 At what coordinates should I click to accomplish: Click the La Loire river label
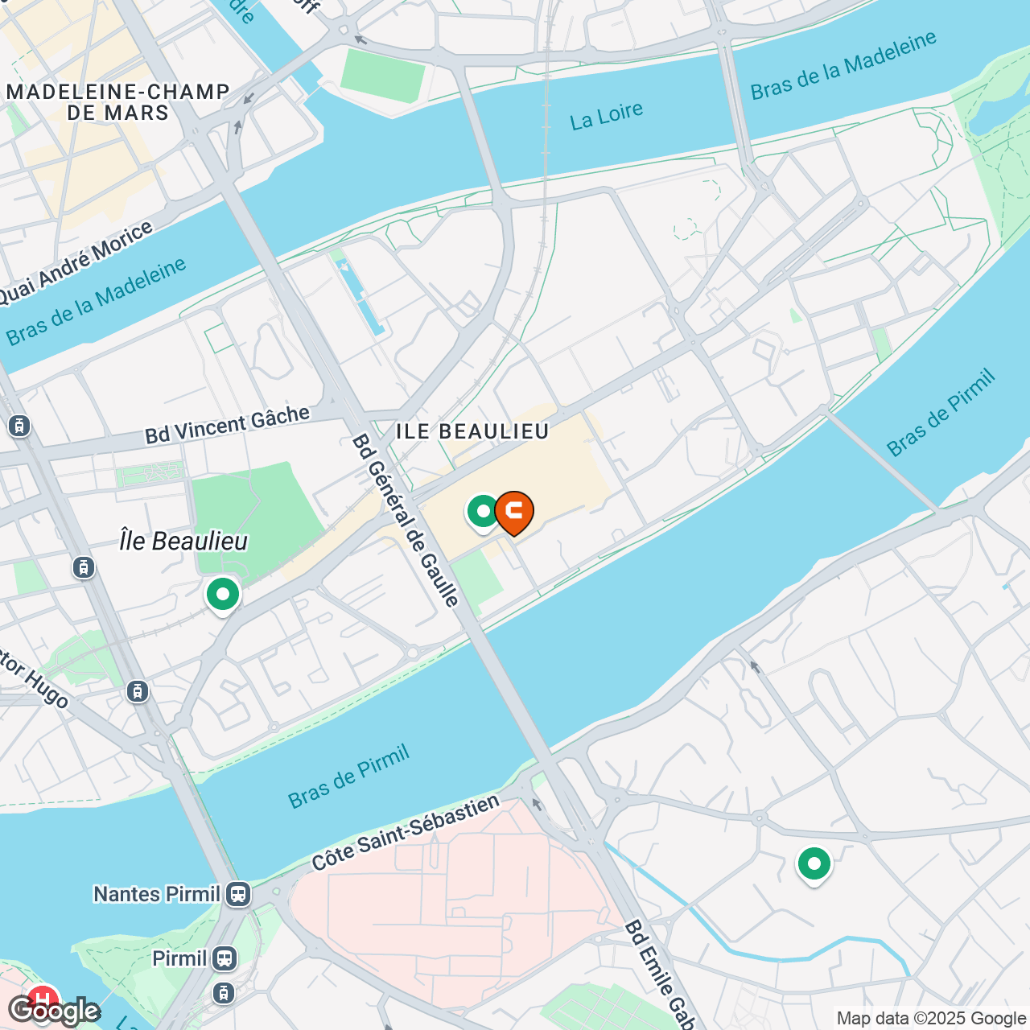(x=607, y=116)
